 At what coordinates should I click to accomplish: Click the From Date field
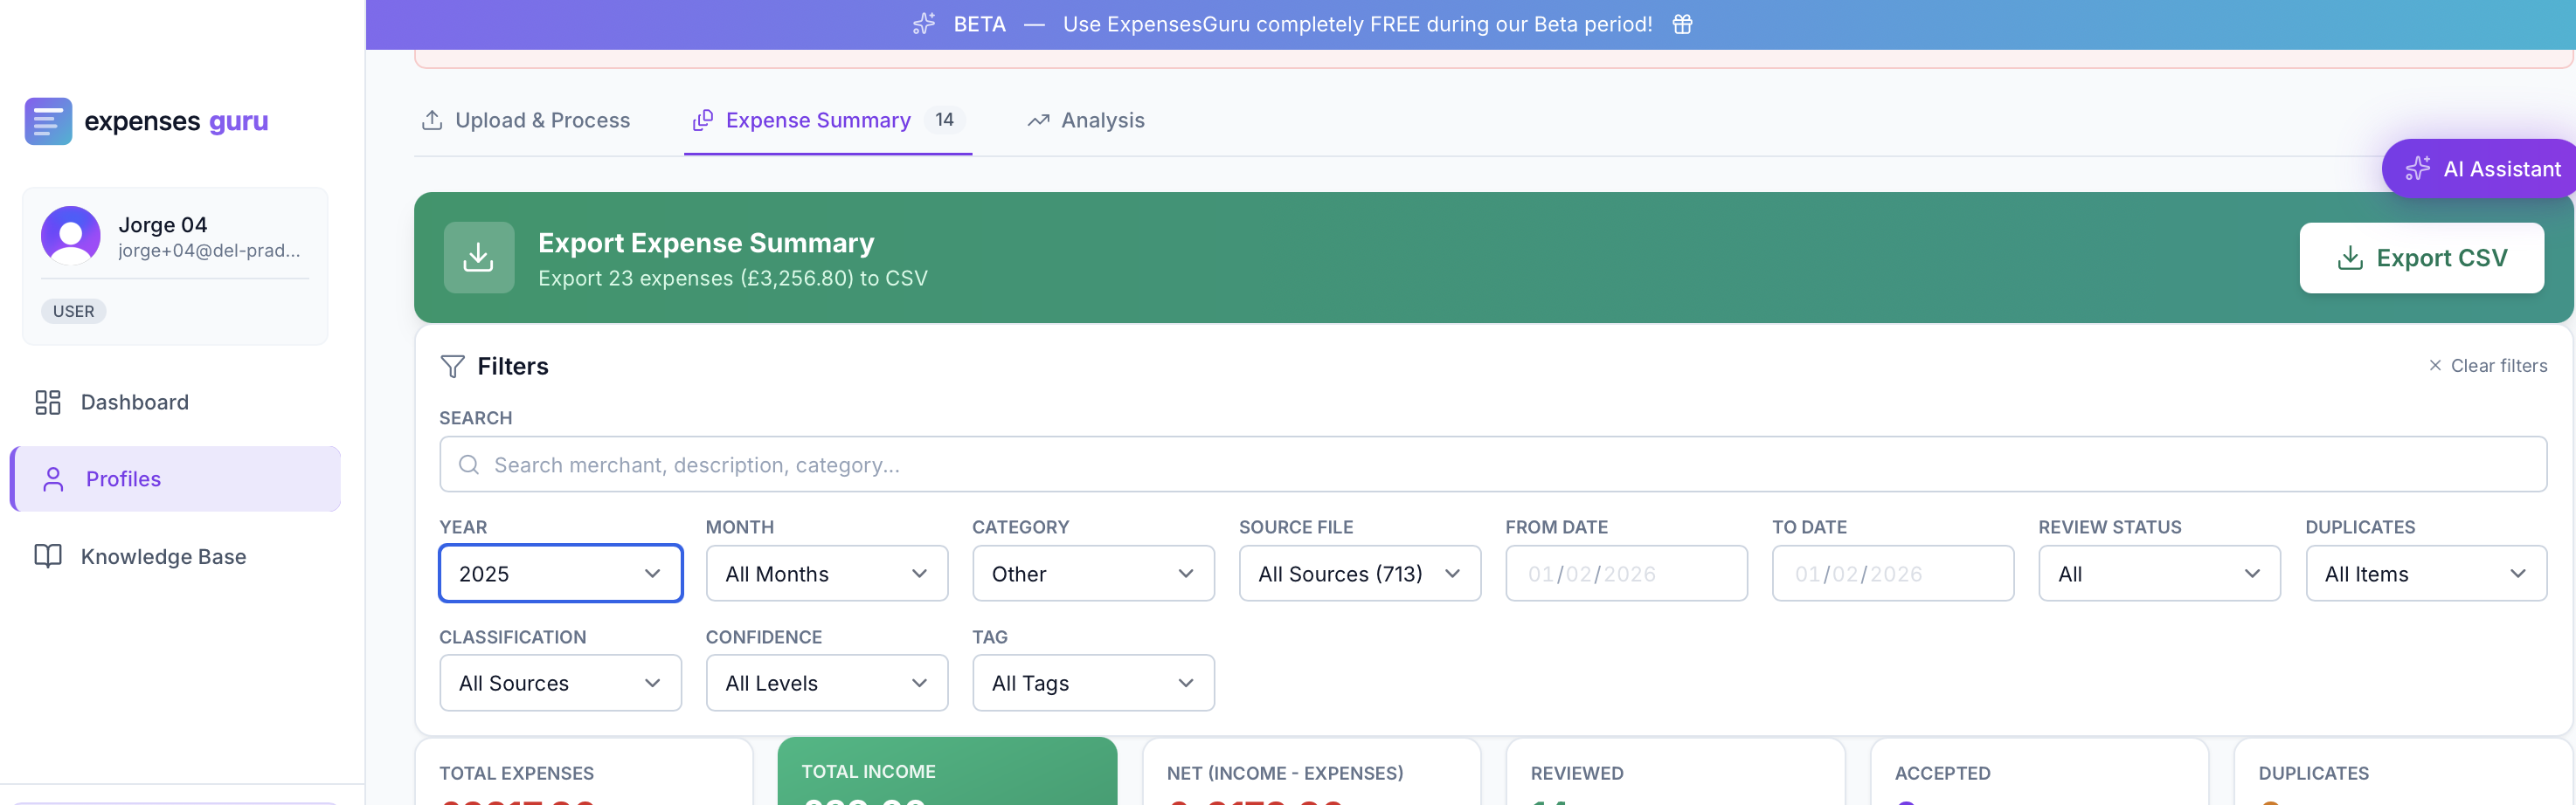coord(1625,574)
